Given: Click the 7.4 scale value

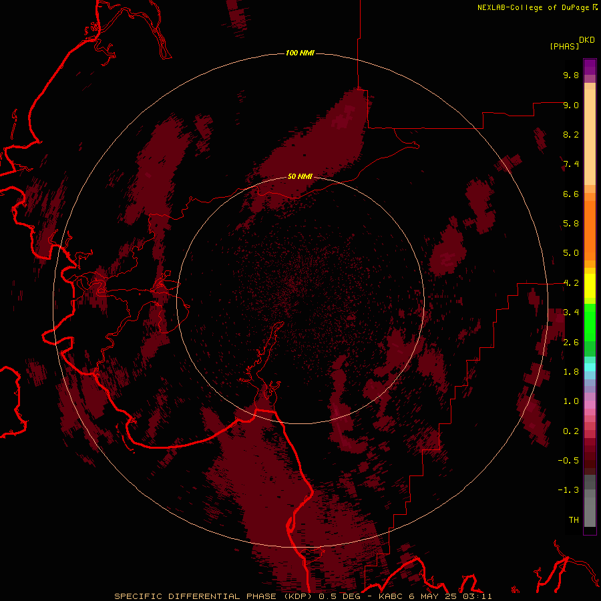Looking at the screenshot, I should [571, 164].
